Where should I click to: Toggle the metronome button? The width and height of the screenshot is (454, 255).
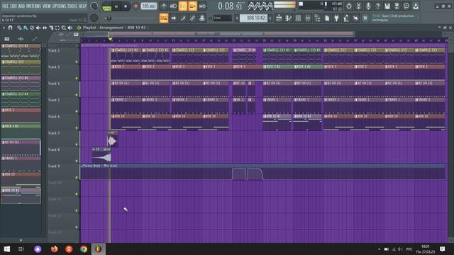click(164, 6)
